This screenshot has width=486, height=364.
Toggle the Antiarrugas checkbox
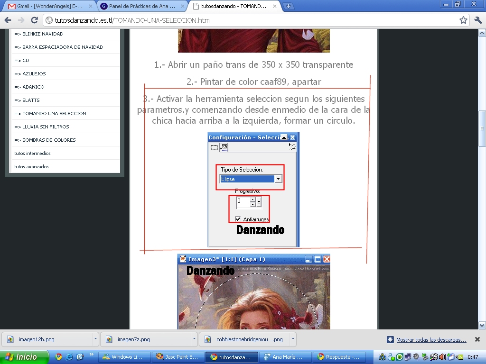coord(238,219)
